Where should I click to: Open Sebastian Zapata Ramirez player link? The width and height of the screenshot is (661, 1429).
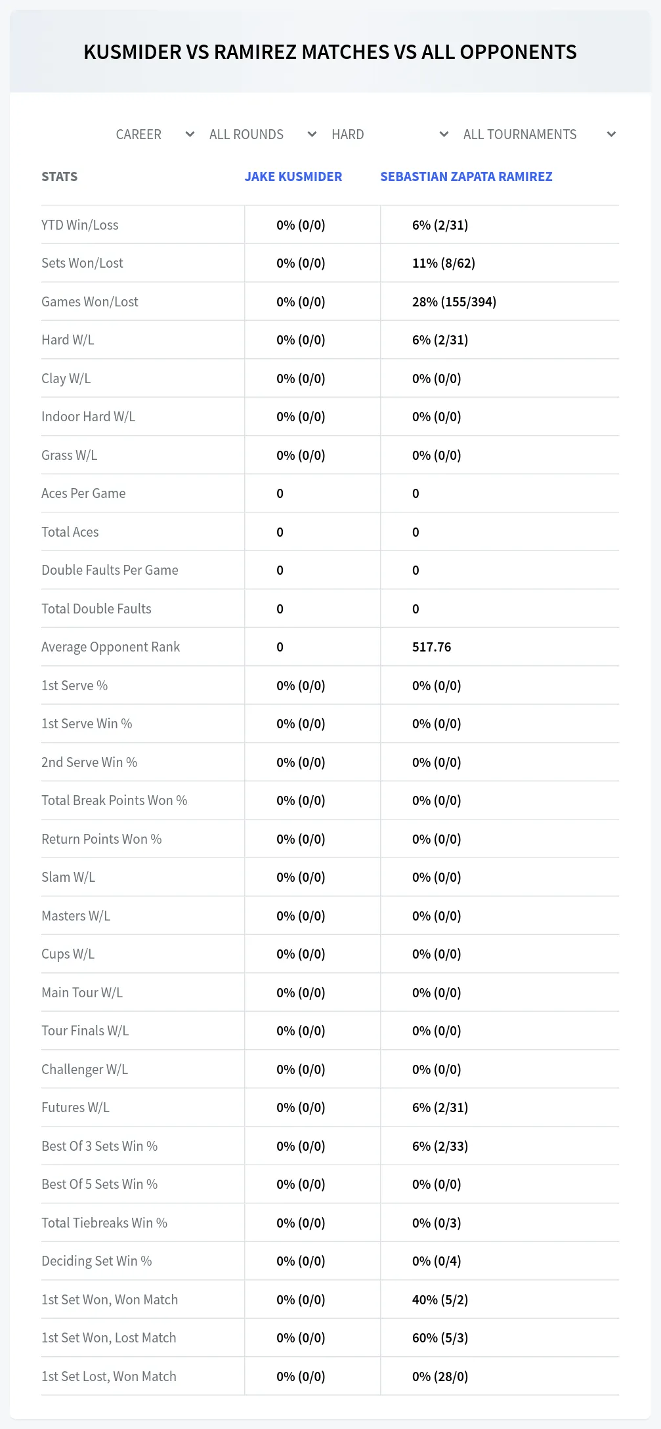click(x=466, y=176)
